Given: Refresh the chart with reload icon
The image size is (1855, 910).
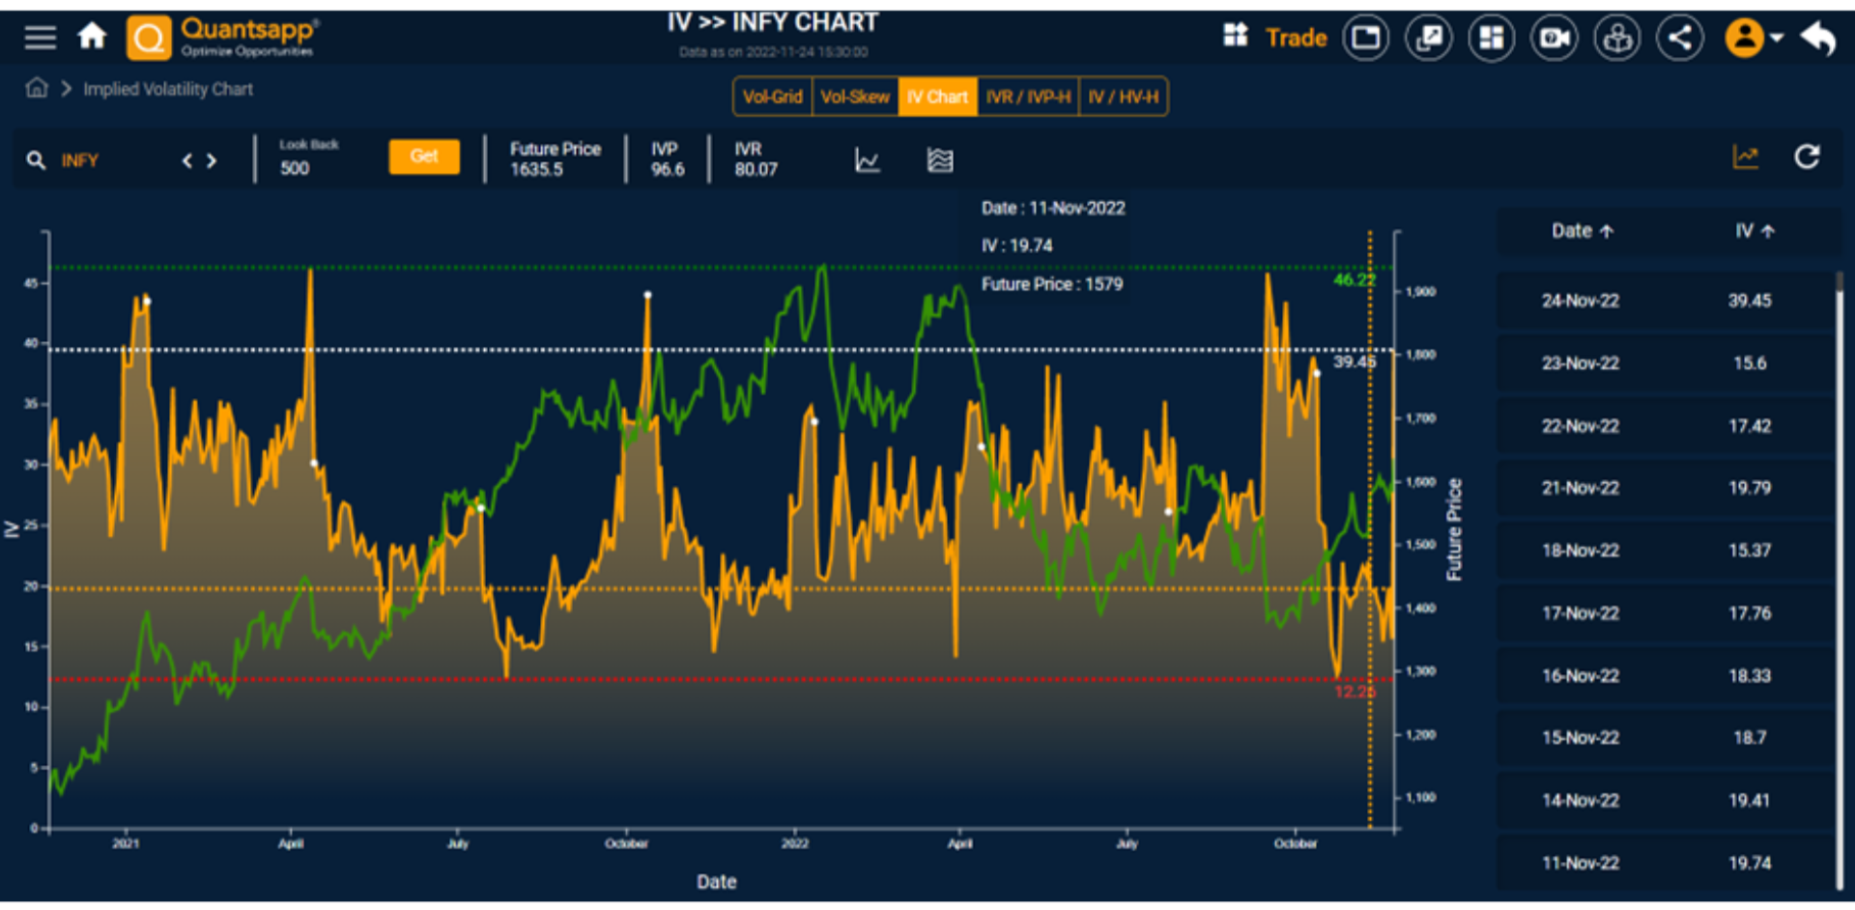Looking at the screenshot, I should (x=1807, y=157).
